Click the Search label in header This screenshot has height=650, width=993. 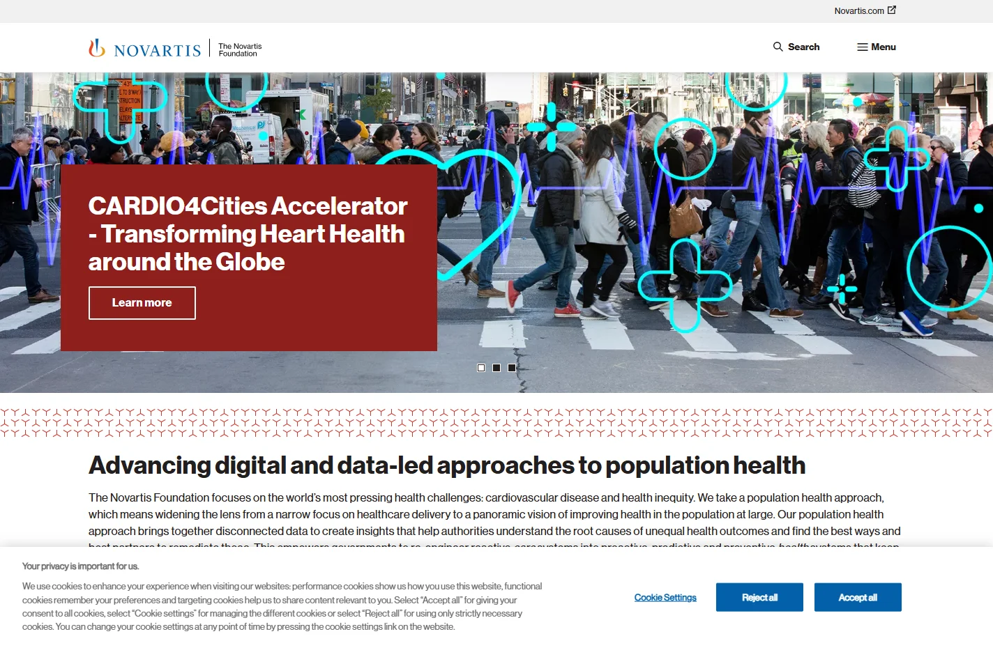click(803, 47)
